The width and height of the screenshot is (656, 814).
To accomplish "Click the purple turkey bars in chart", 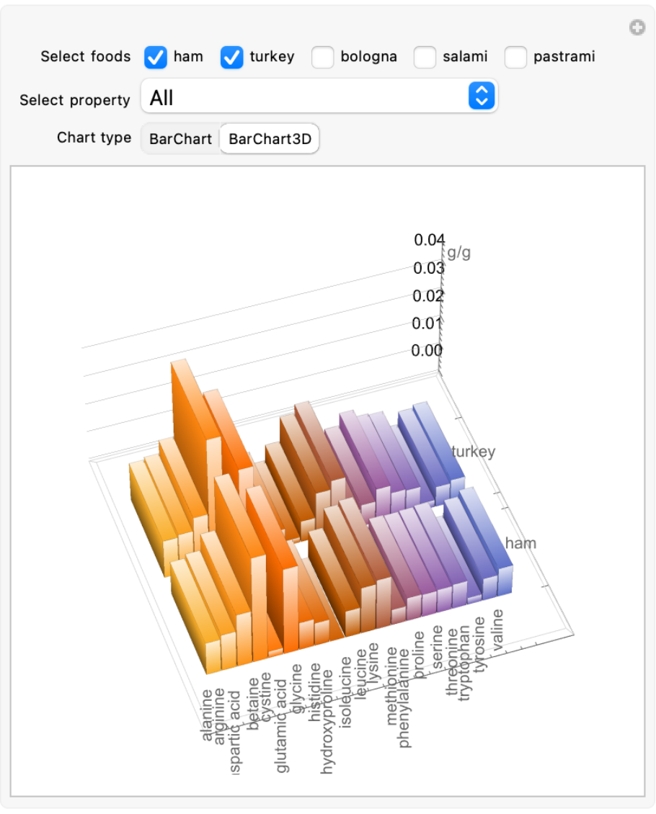I will tap(375, 454).
